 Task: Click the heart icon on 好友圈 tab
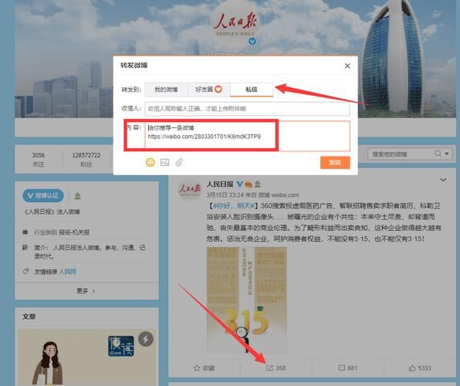pos(218,90)
